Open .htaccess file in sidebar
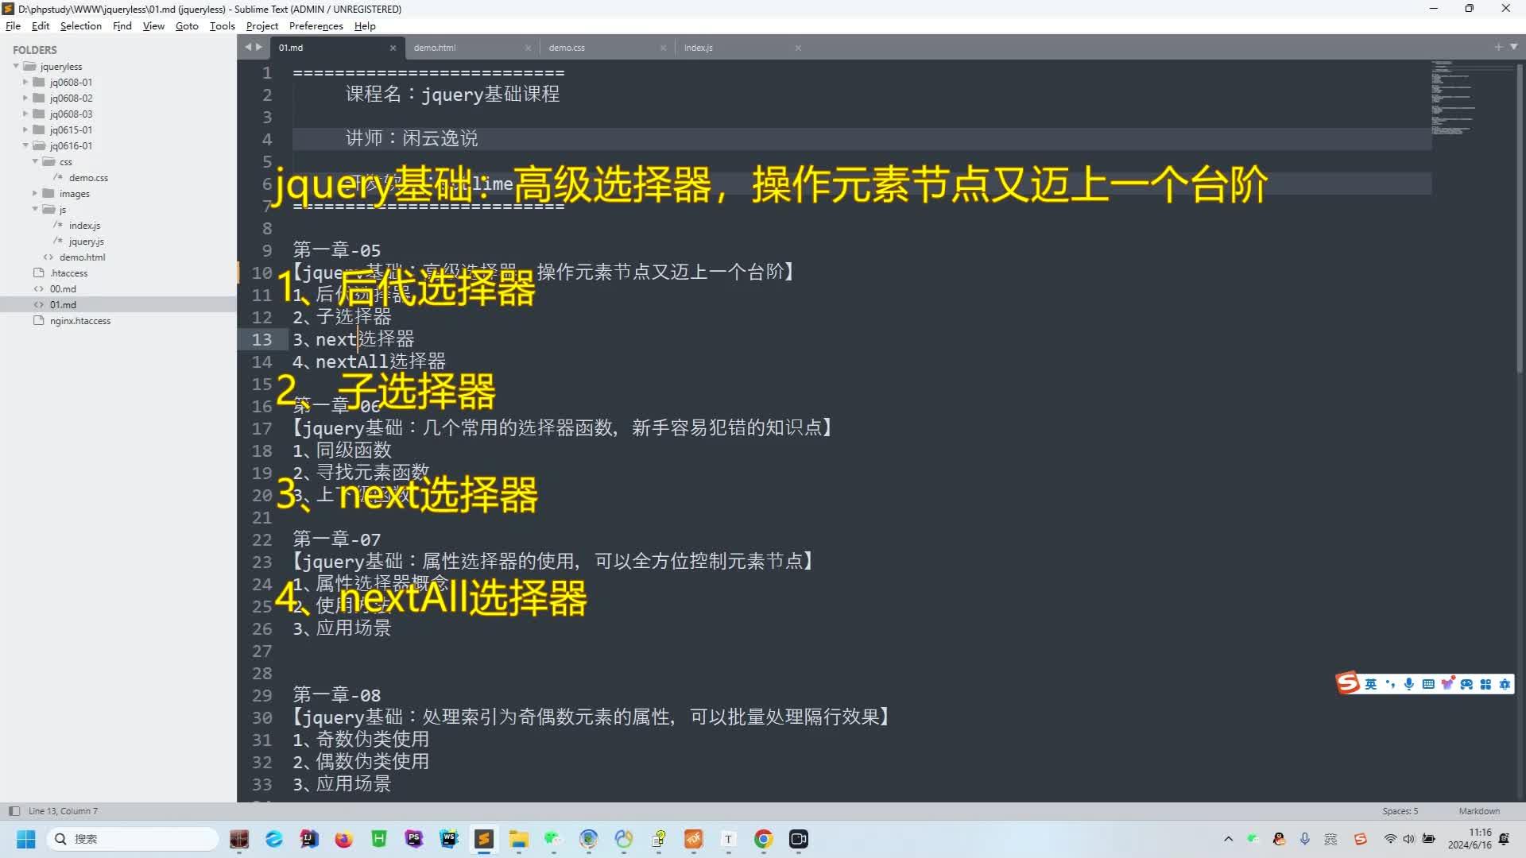1526x858 pixels. tap(68, 273)
